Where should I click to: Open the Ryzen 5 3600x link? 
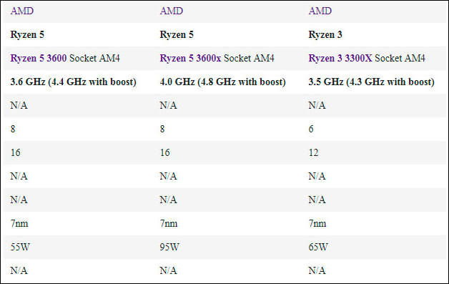coord(190,58)
